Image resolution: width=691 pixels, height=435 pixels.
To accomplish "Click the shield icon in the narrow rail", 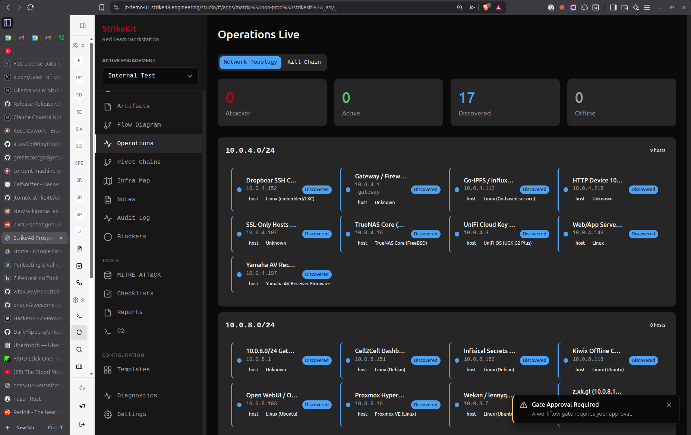I will tap(79, 333).
